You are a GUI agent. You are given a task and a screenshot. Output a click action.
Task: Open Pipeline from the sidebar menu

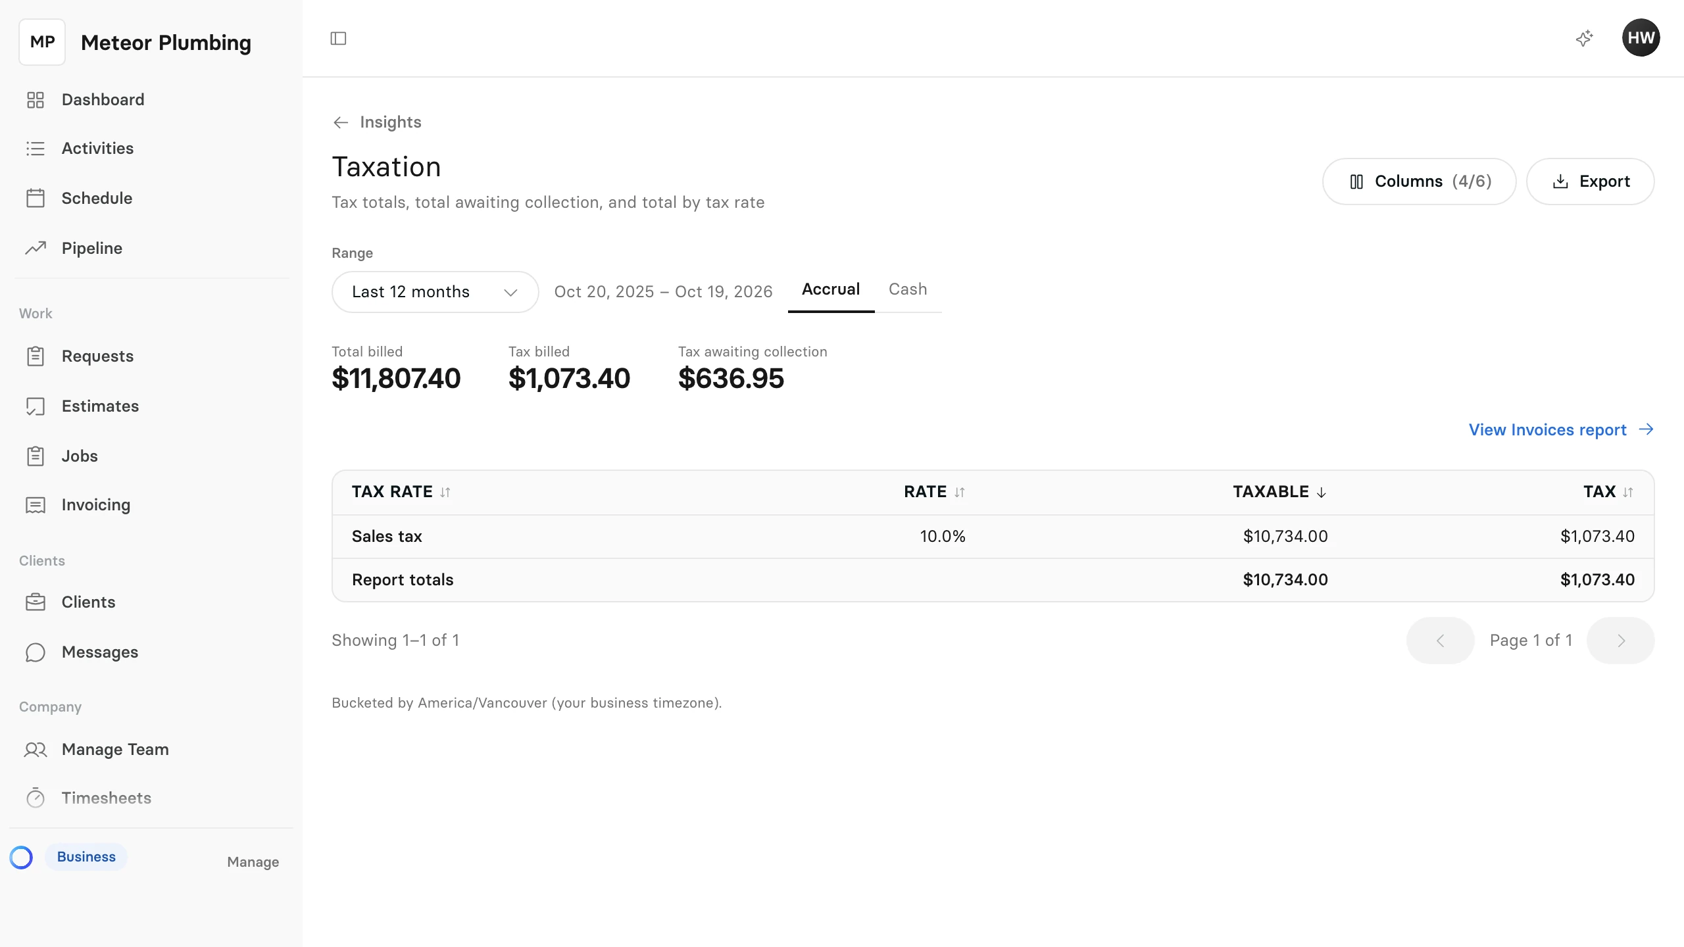[x=151, y=249]
